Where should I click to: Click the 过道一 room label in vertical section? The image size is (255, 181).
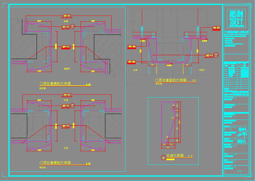(202, 70)
